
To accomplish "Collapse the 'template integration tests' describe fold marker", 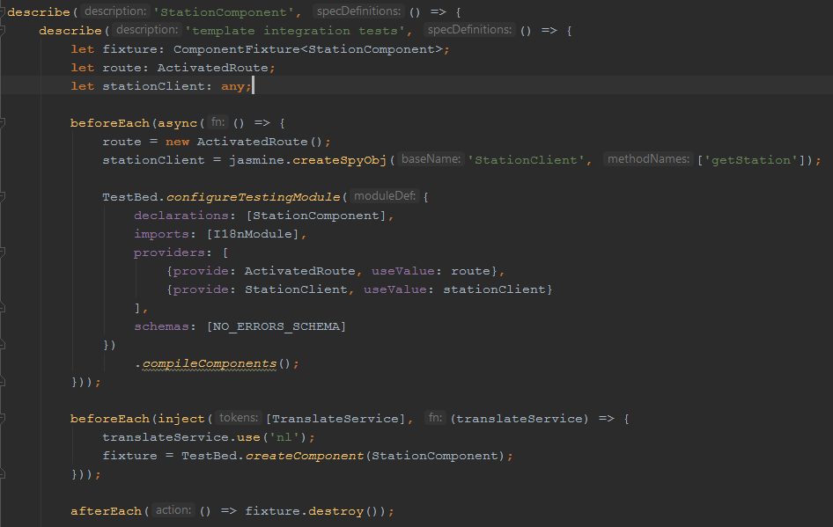I will pos(3,31).
